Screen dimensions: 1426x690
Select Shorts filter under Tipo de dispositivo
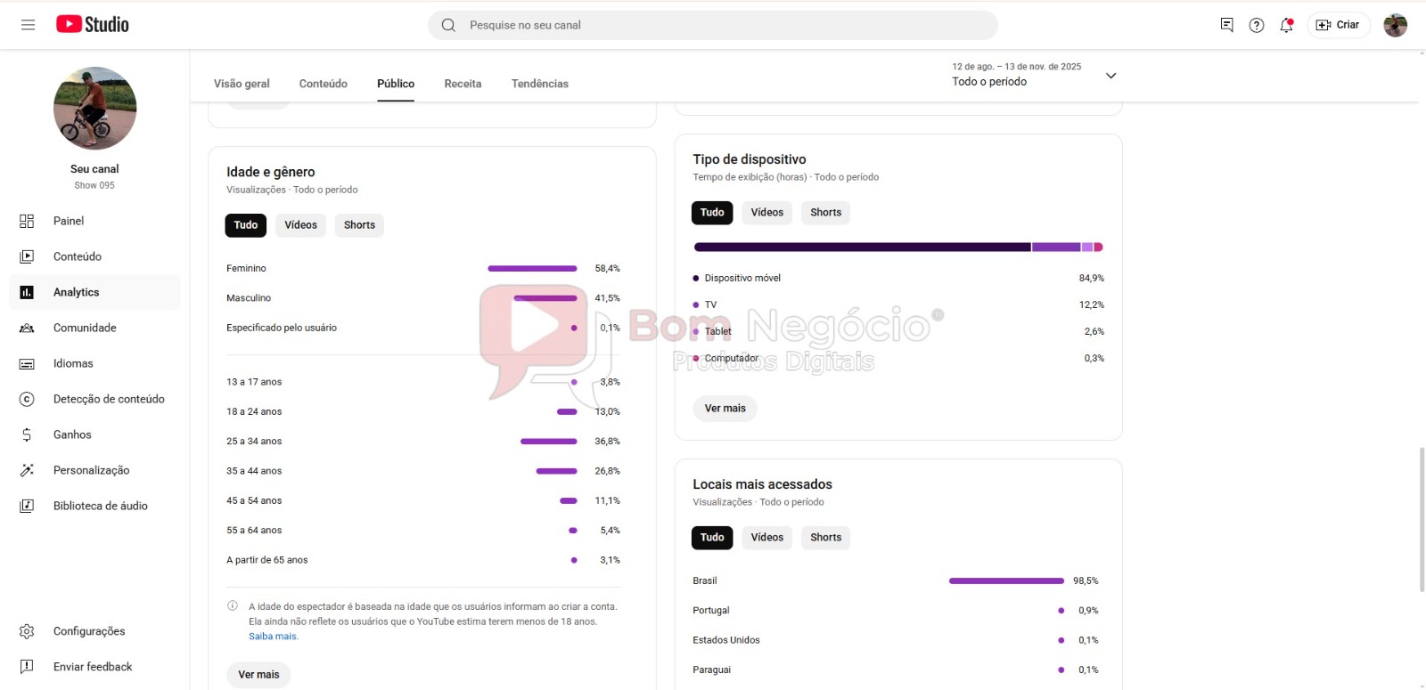[825, 213]
